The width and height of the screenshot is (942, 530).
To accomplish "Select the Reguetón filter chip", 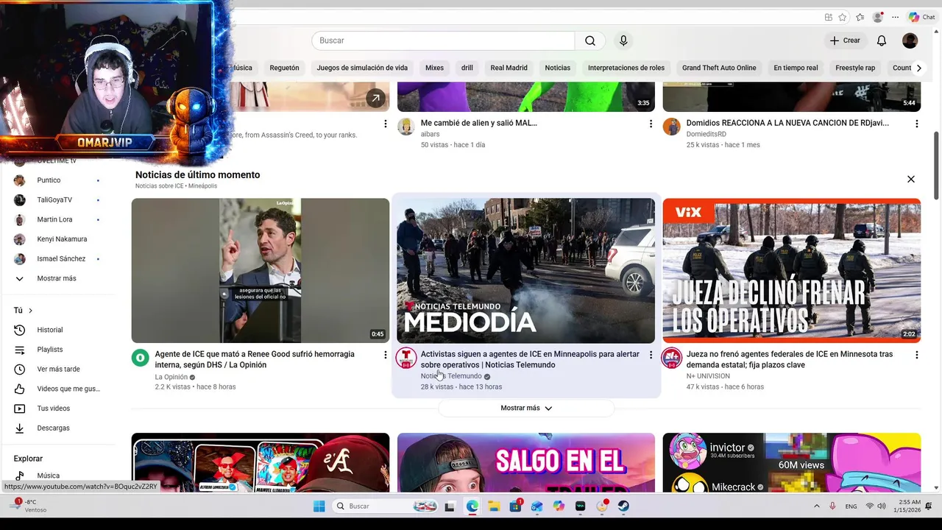I will point(284,68).
